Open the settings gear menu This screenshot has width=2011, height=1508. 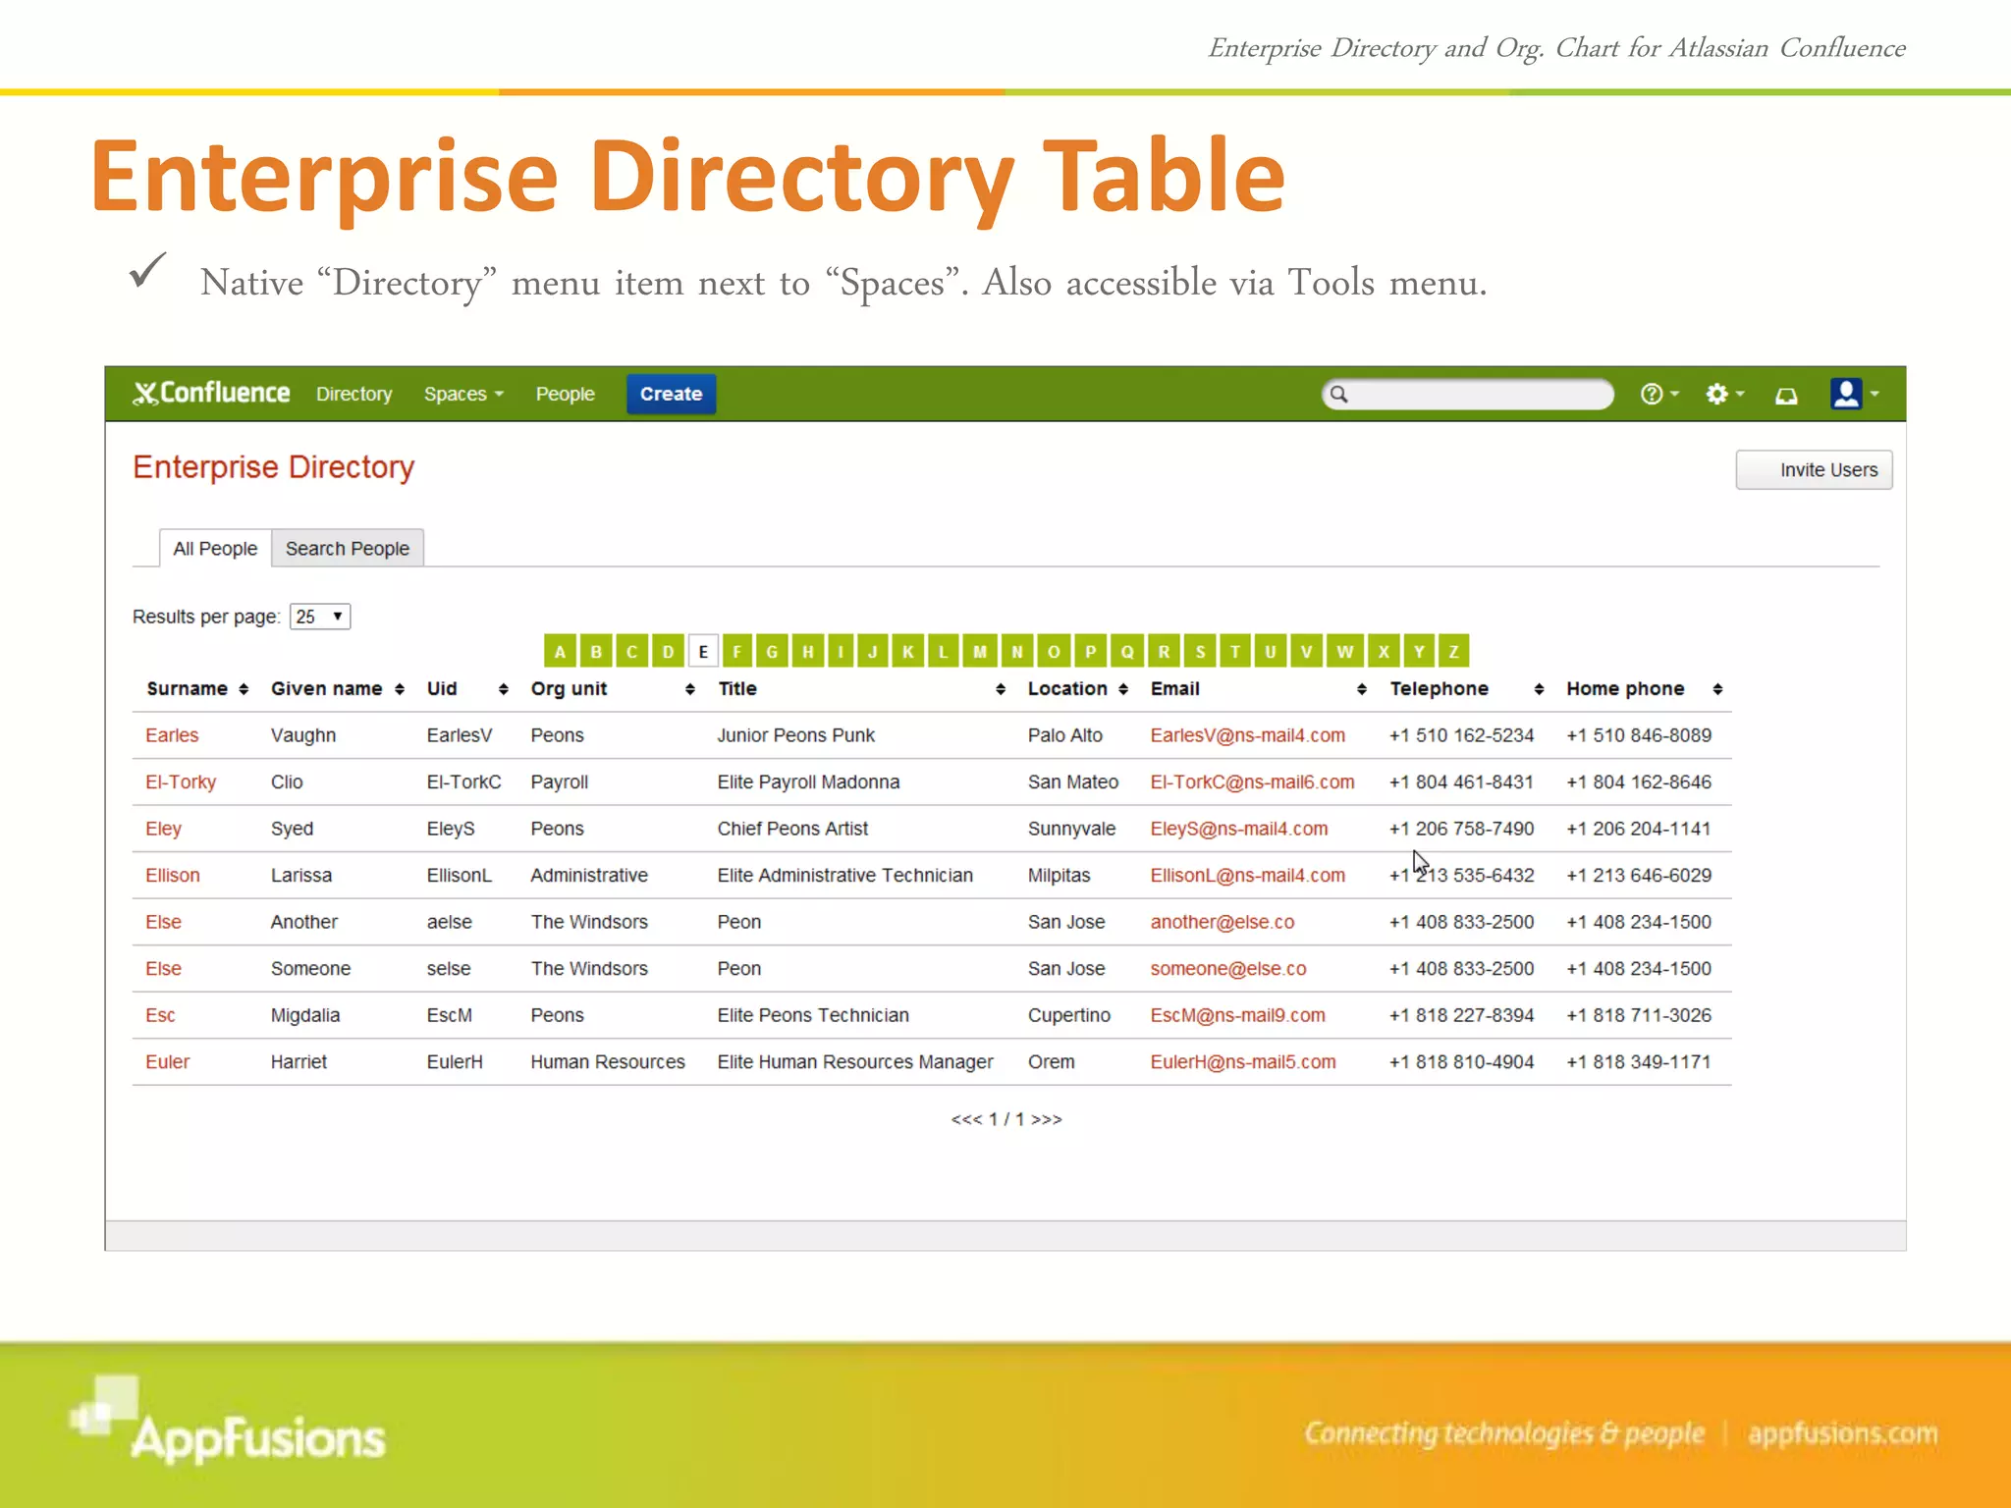(x=1723, y=394)
